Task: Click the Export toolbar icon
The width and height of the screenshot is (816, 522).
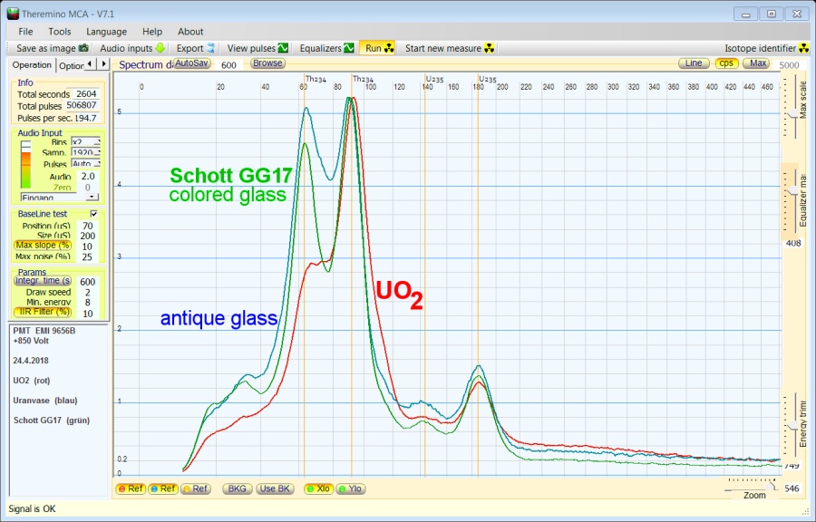Action: [210, 48]
